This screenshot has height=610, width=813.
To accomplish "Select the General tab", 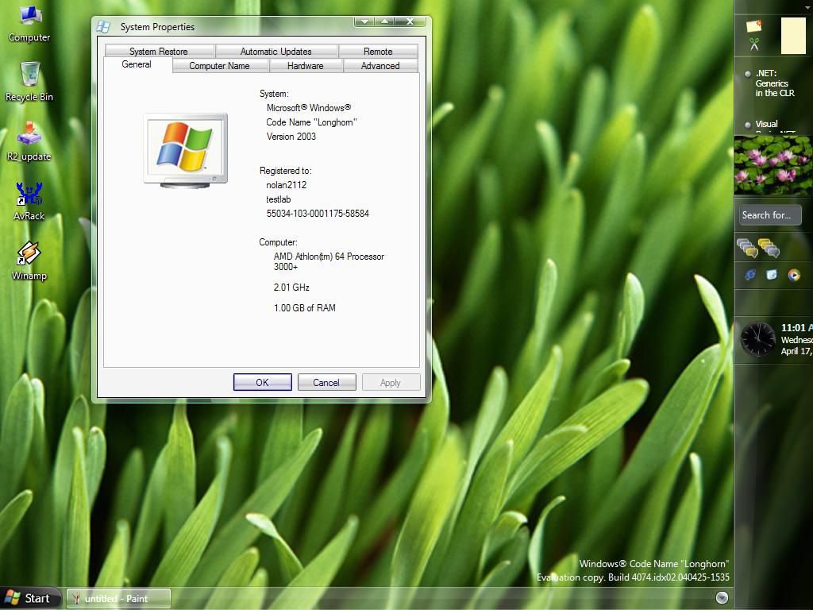I will tap(137, 65).
